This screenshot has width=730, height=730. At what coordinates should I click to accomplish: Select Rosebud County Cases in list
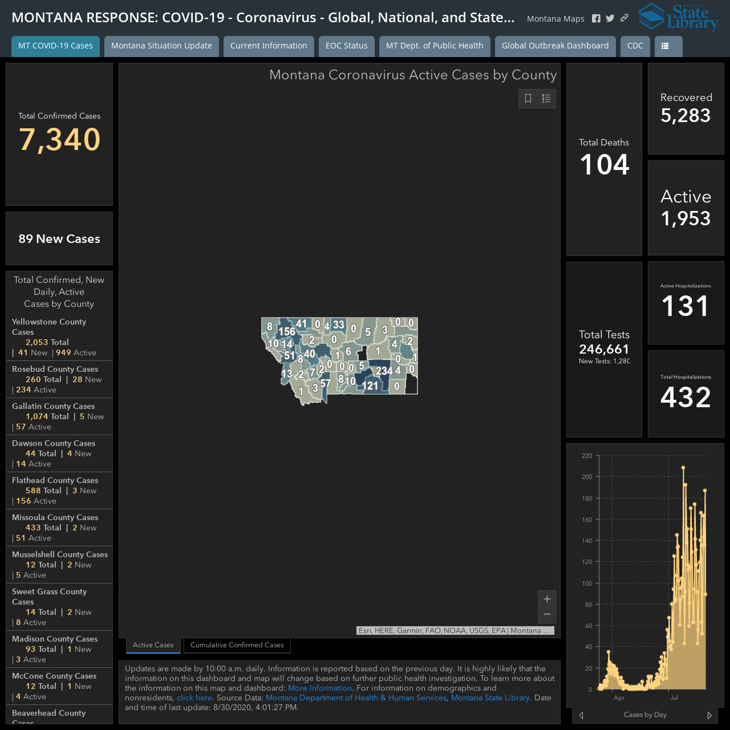tap(59, 379)
